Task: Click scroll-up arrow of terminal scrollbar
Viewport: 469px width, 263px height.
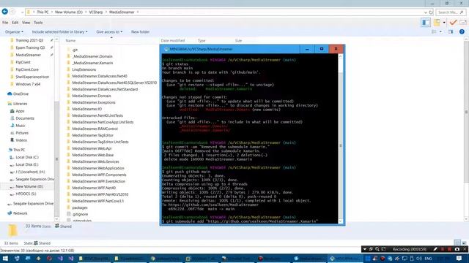Action: tap(340, 57)
